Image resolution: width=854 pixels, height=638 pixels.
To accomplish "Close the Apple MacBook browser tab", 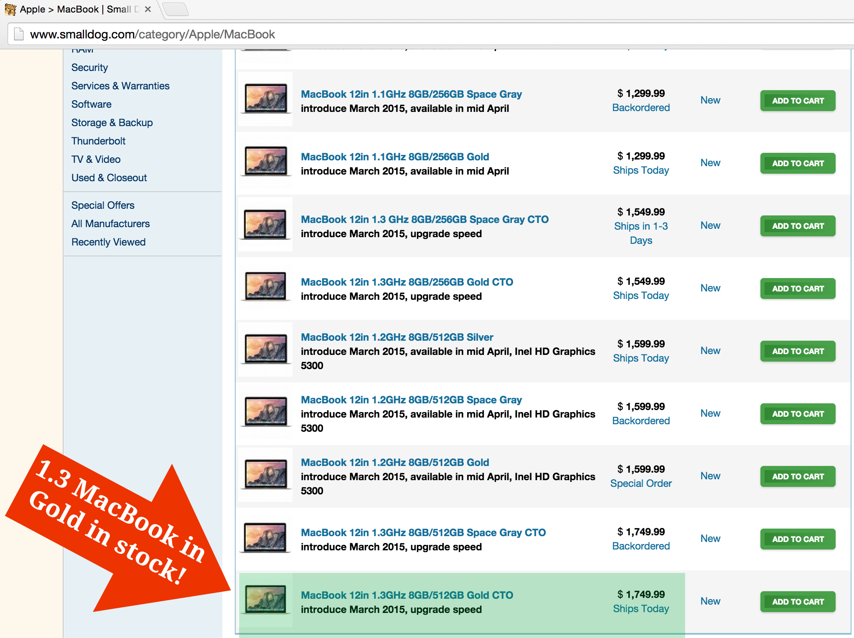I will point(147,9).
